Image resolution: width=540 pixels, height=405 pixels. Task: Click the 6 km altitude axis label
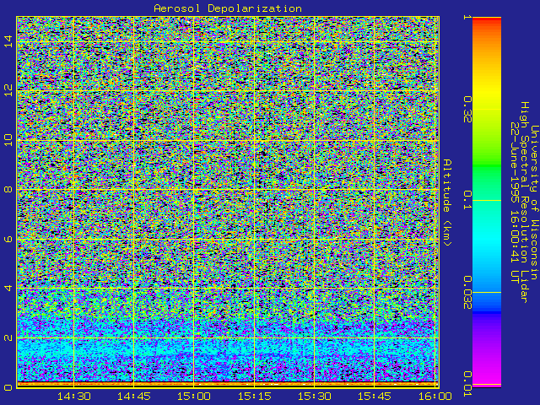click(x=8, y=239)
